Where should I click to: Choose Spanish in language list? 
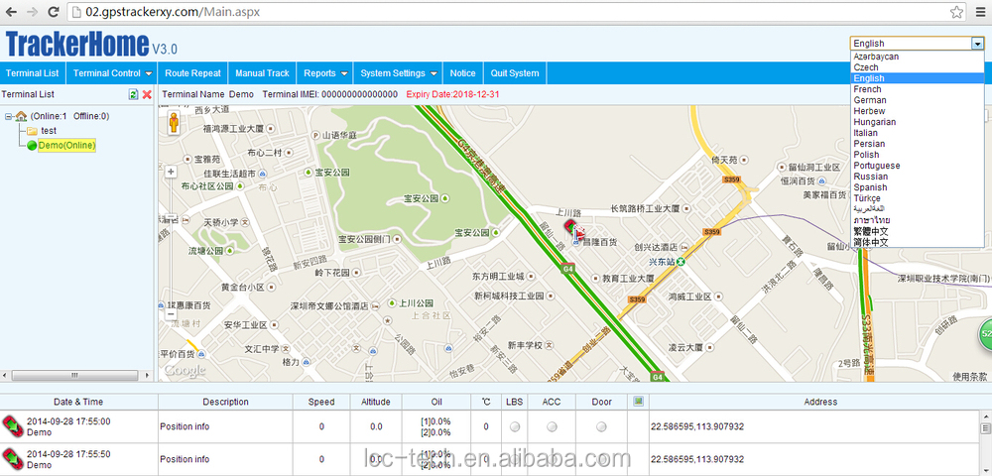coord(917,187)
